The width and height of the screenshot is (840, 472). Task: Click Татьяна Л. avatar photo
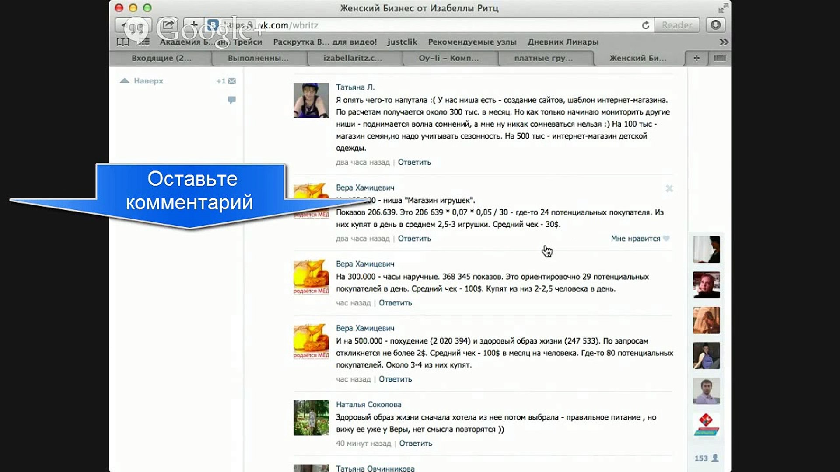(x=311, y=101)
